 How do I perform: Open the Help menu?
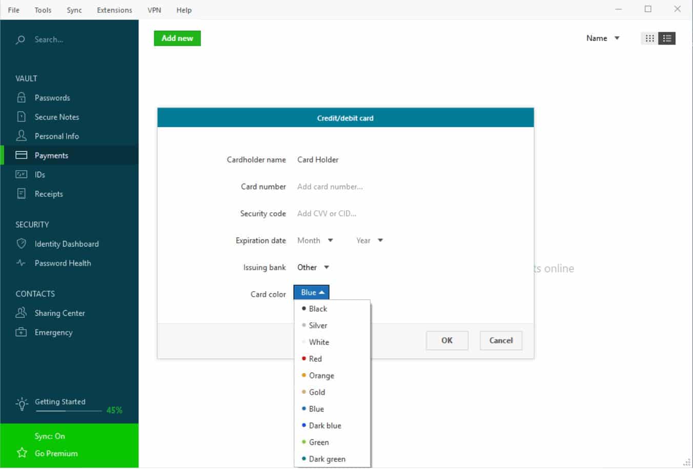click(x=184, y=10)
